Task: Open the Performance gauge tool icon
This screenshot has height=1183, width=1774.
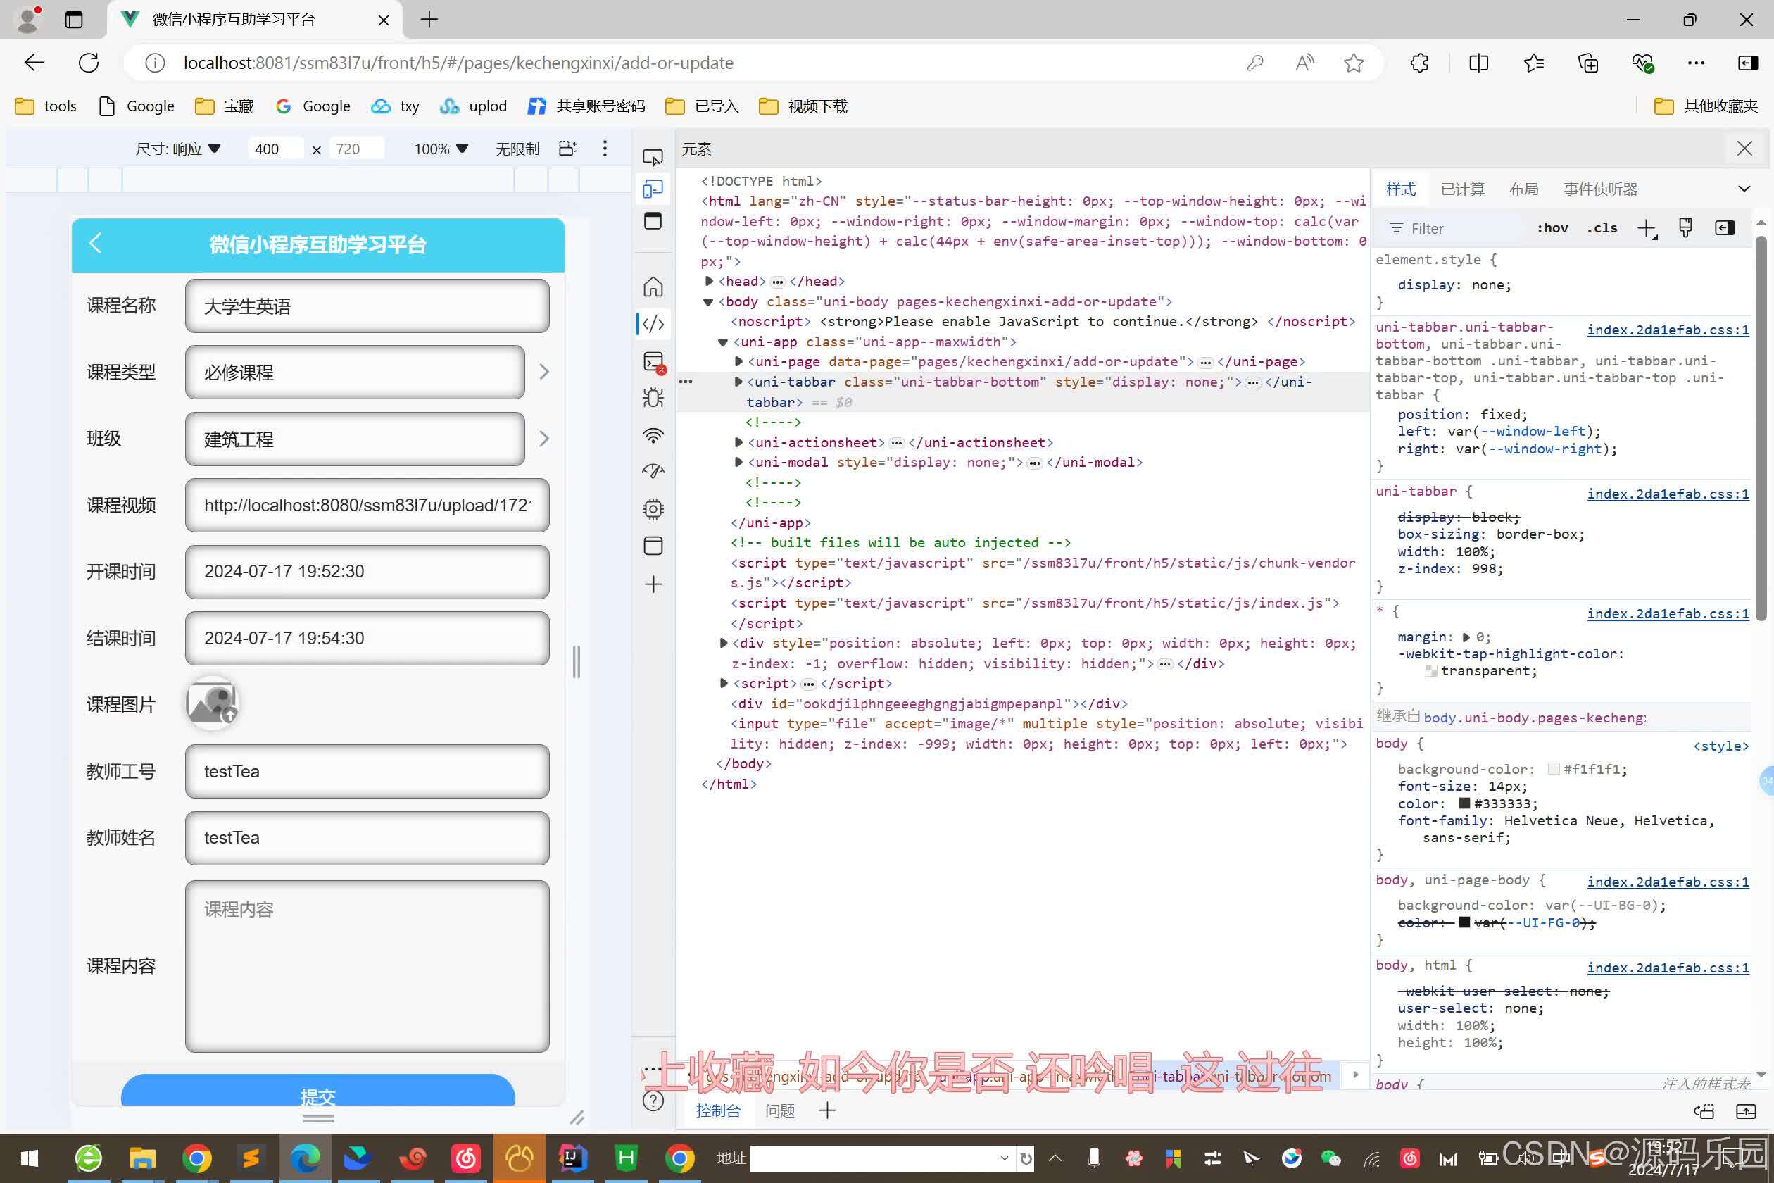Action: 653,471
